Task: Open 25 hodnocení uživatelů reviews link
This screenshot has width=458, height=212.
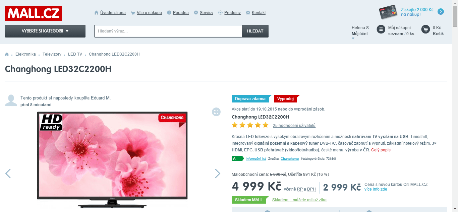Action: click(294, 126)
